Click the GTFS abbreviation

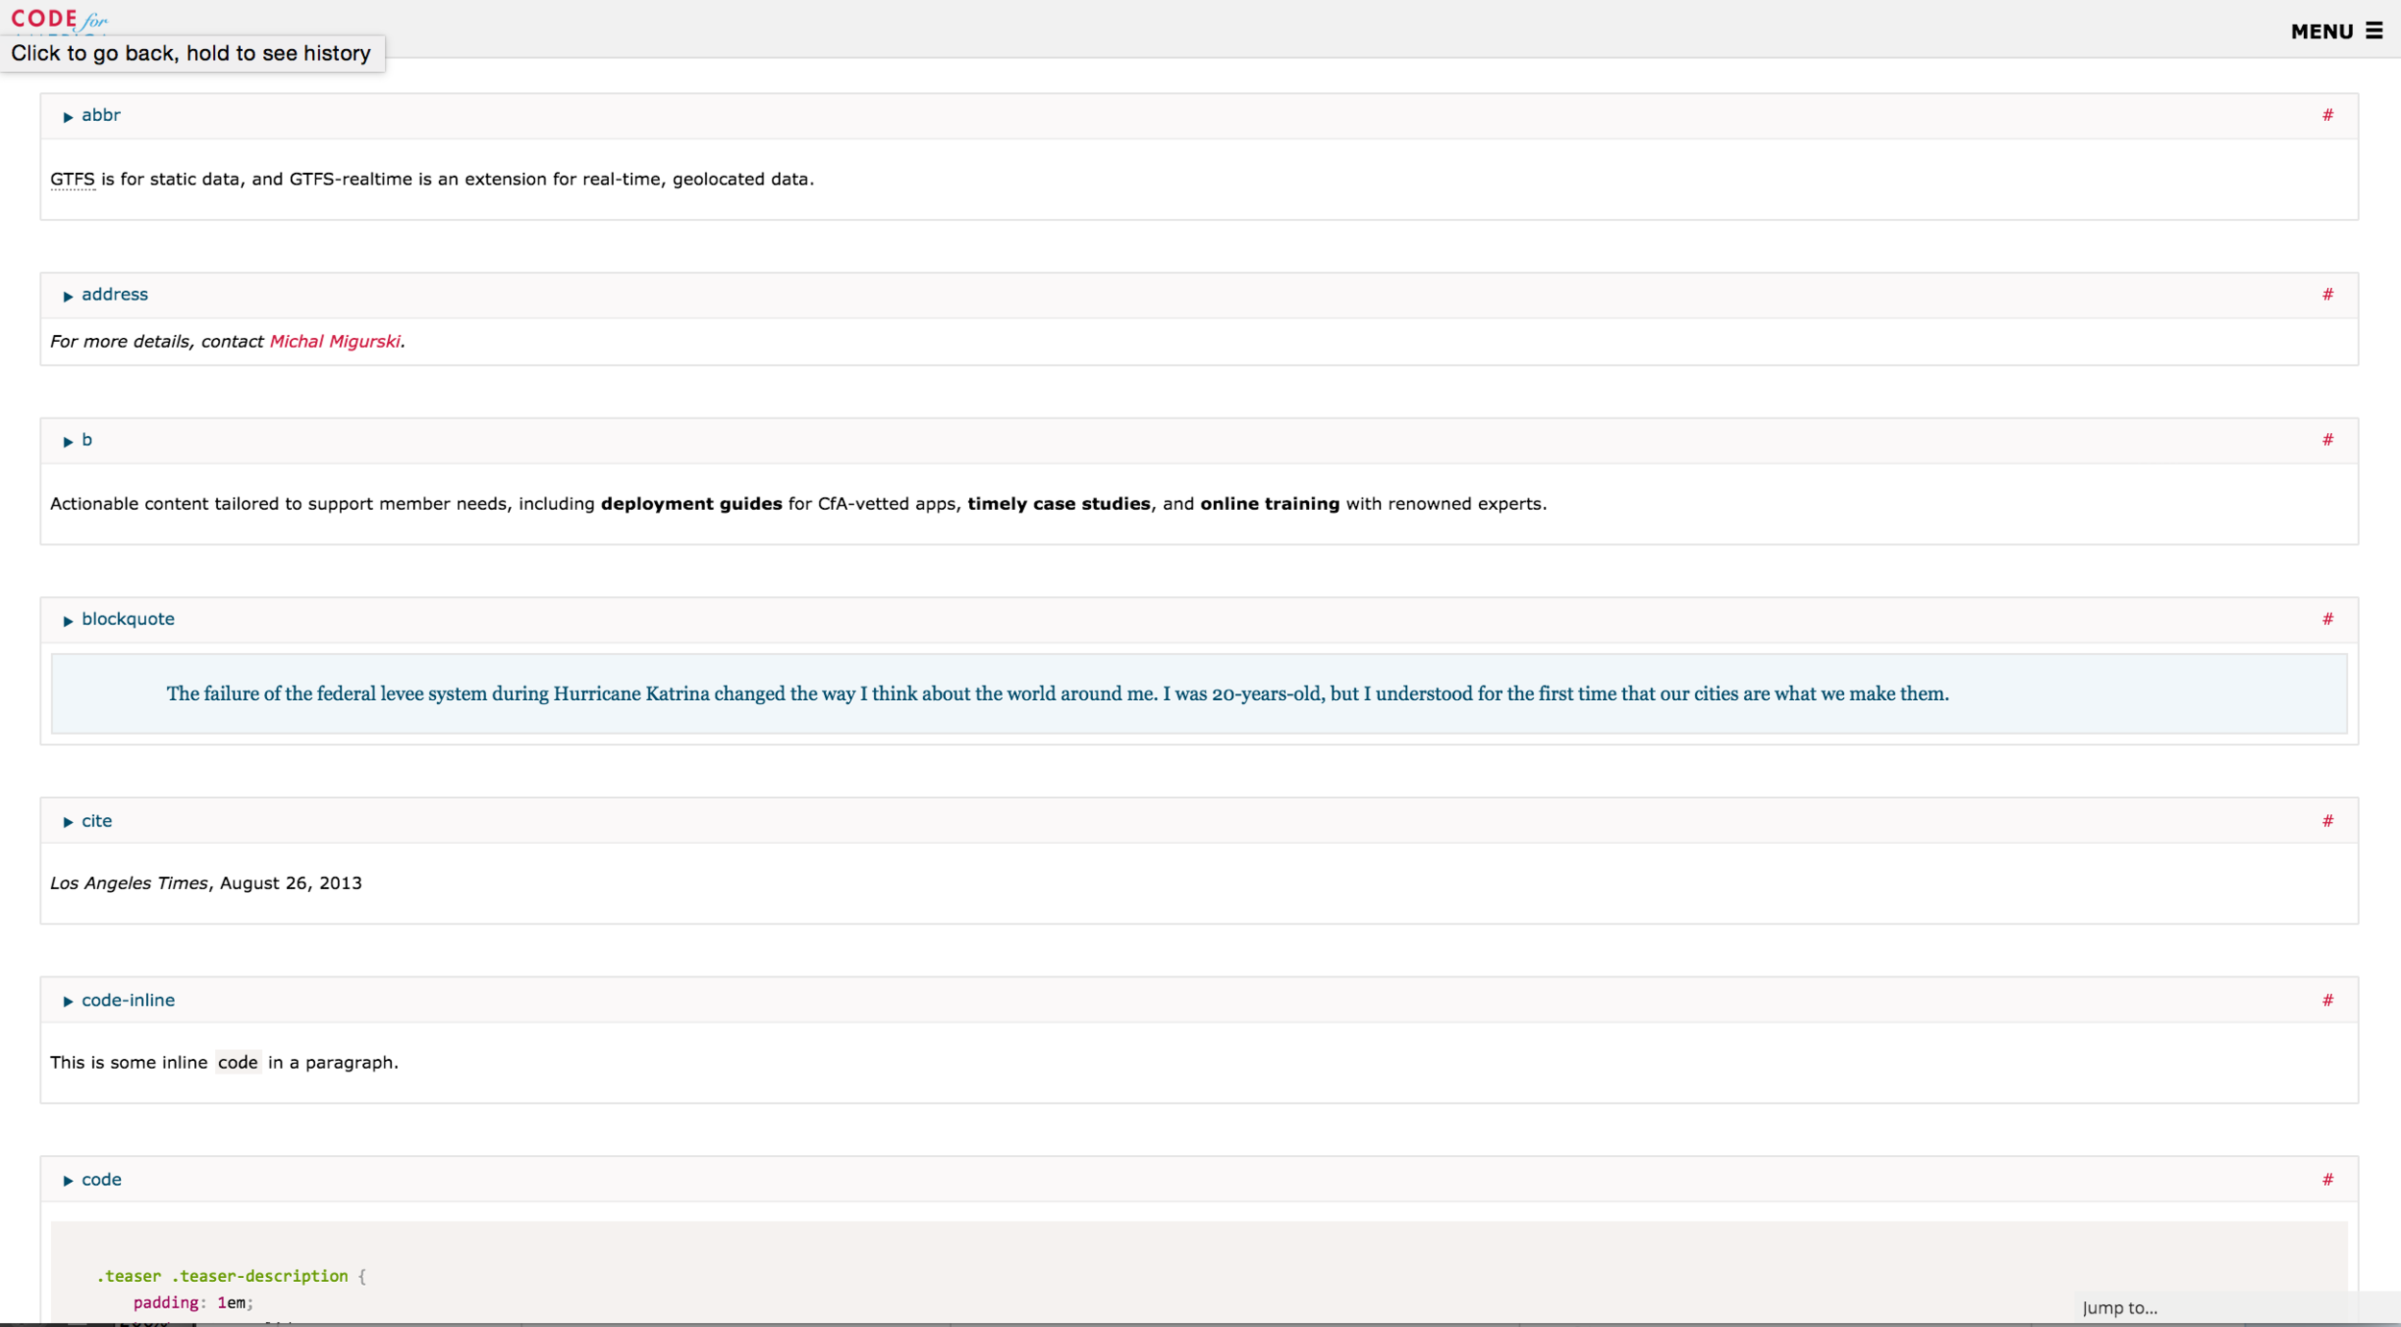[x=72, y=180]
